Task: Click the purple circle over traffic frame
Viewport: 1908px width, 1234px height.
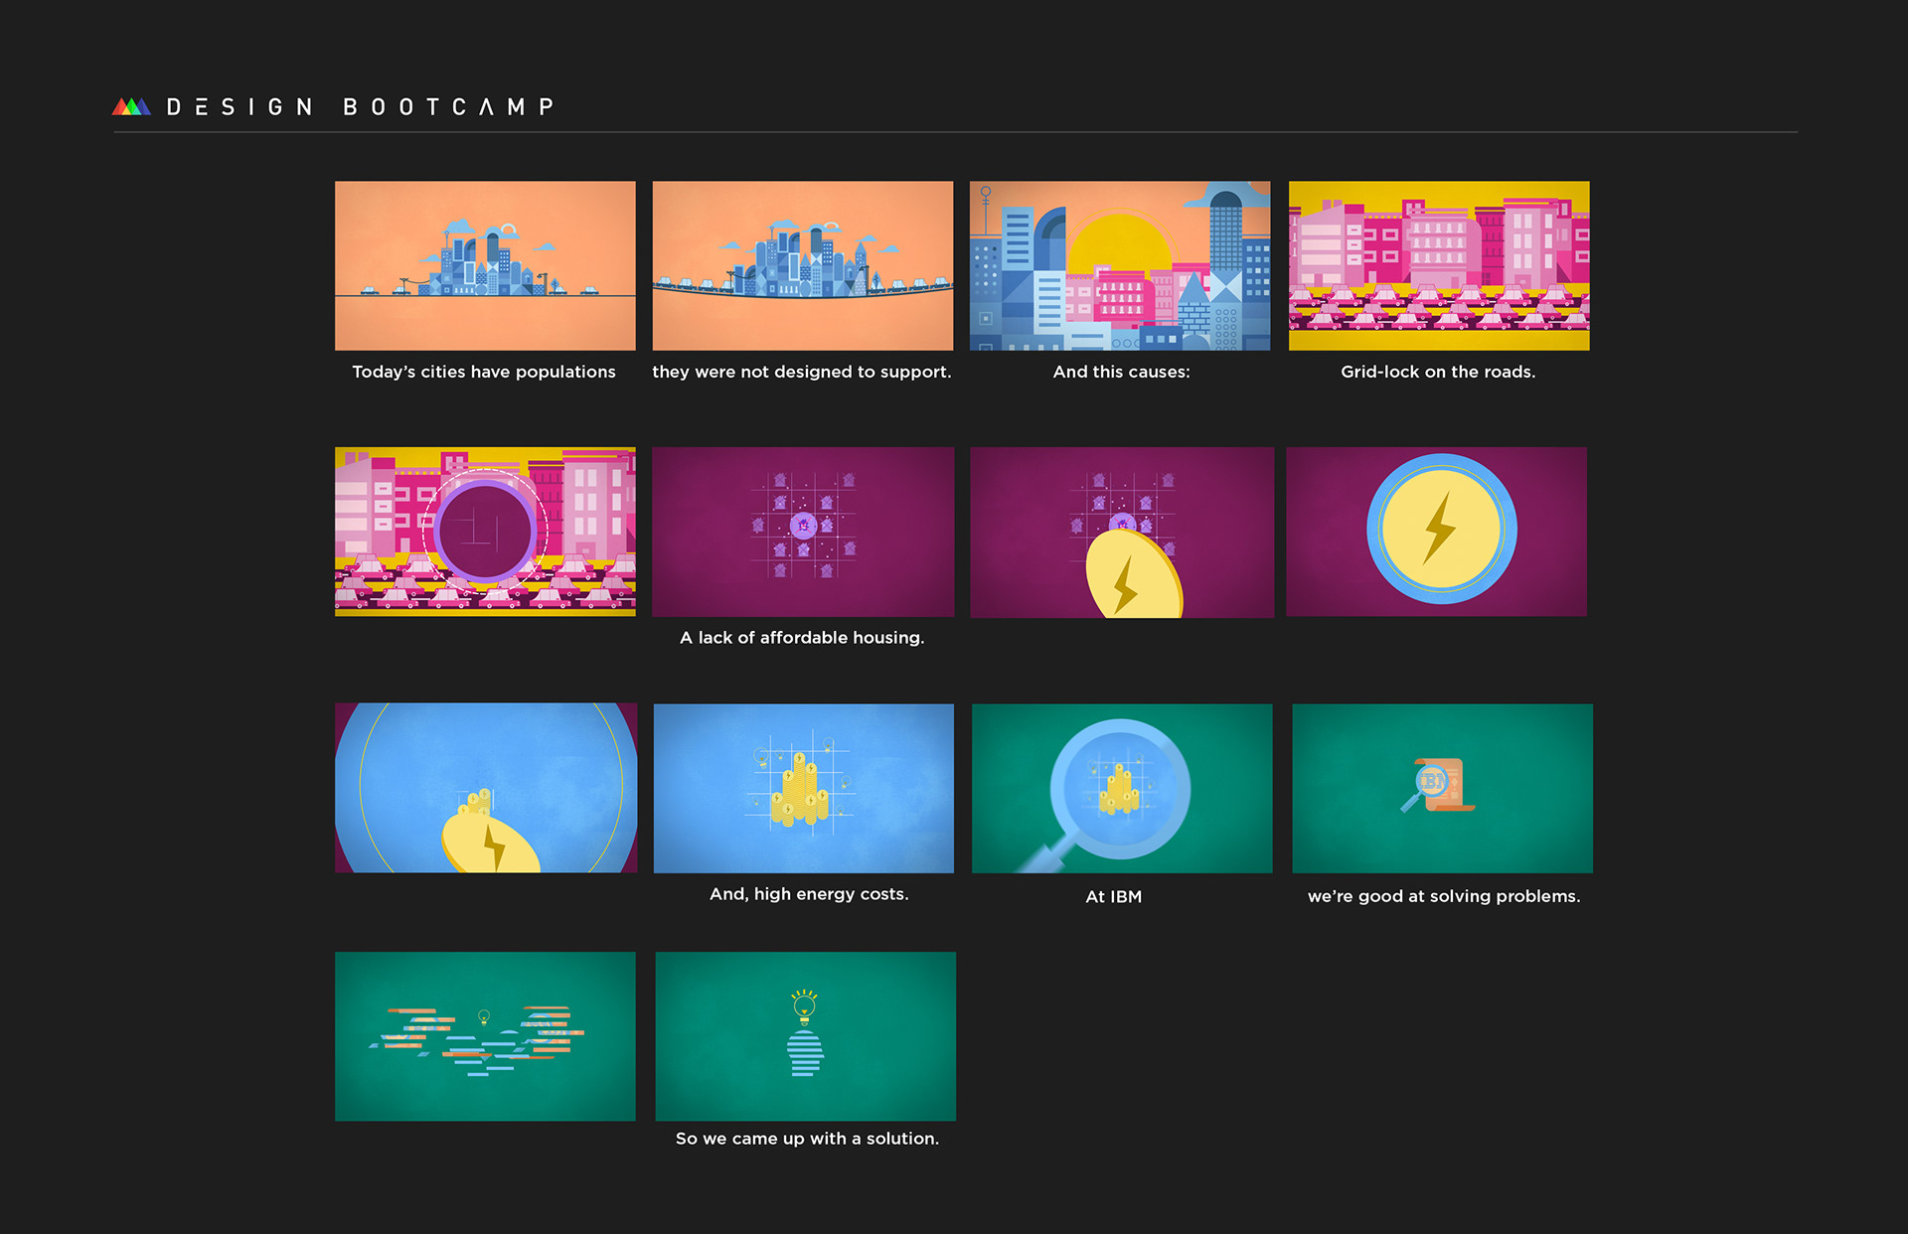Action: coord(485,532)
